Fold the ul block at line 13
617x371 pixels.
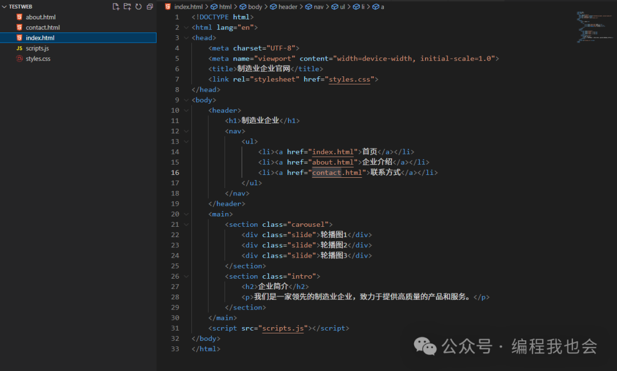186,141
